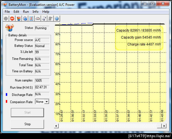172x139 pixels.
Task: Open the Edit menu
Action: click(x=16, y=12)
